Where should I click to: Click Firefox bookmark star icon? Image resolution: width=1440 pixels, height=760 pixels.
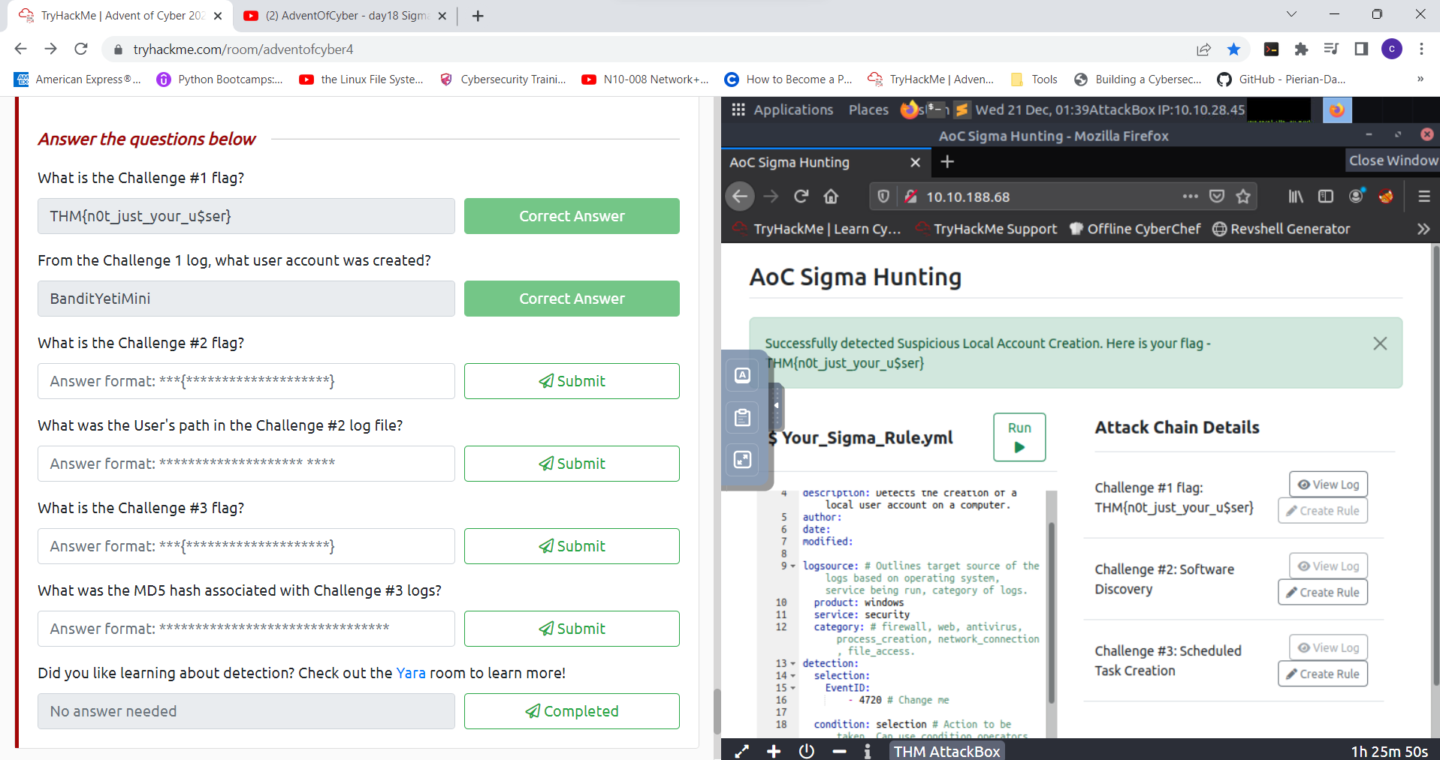pos(1243,197)
